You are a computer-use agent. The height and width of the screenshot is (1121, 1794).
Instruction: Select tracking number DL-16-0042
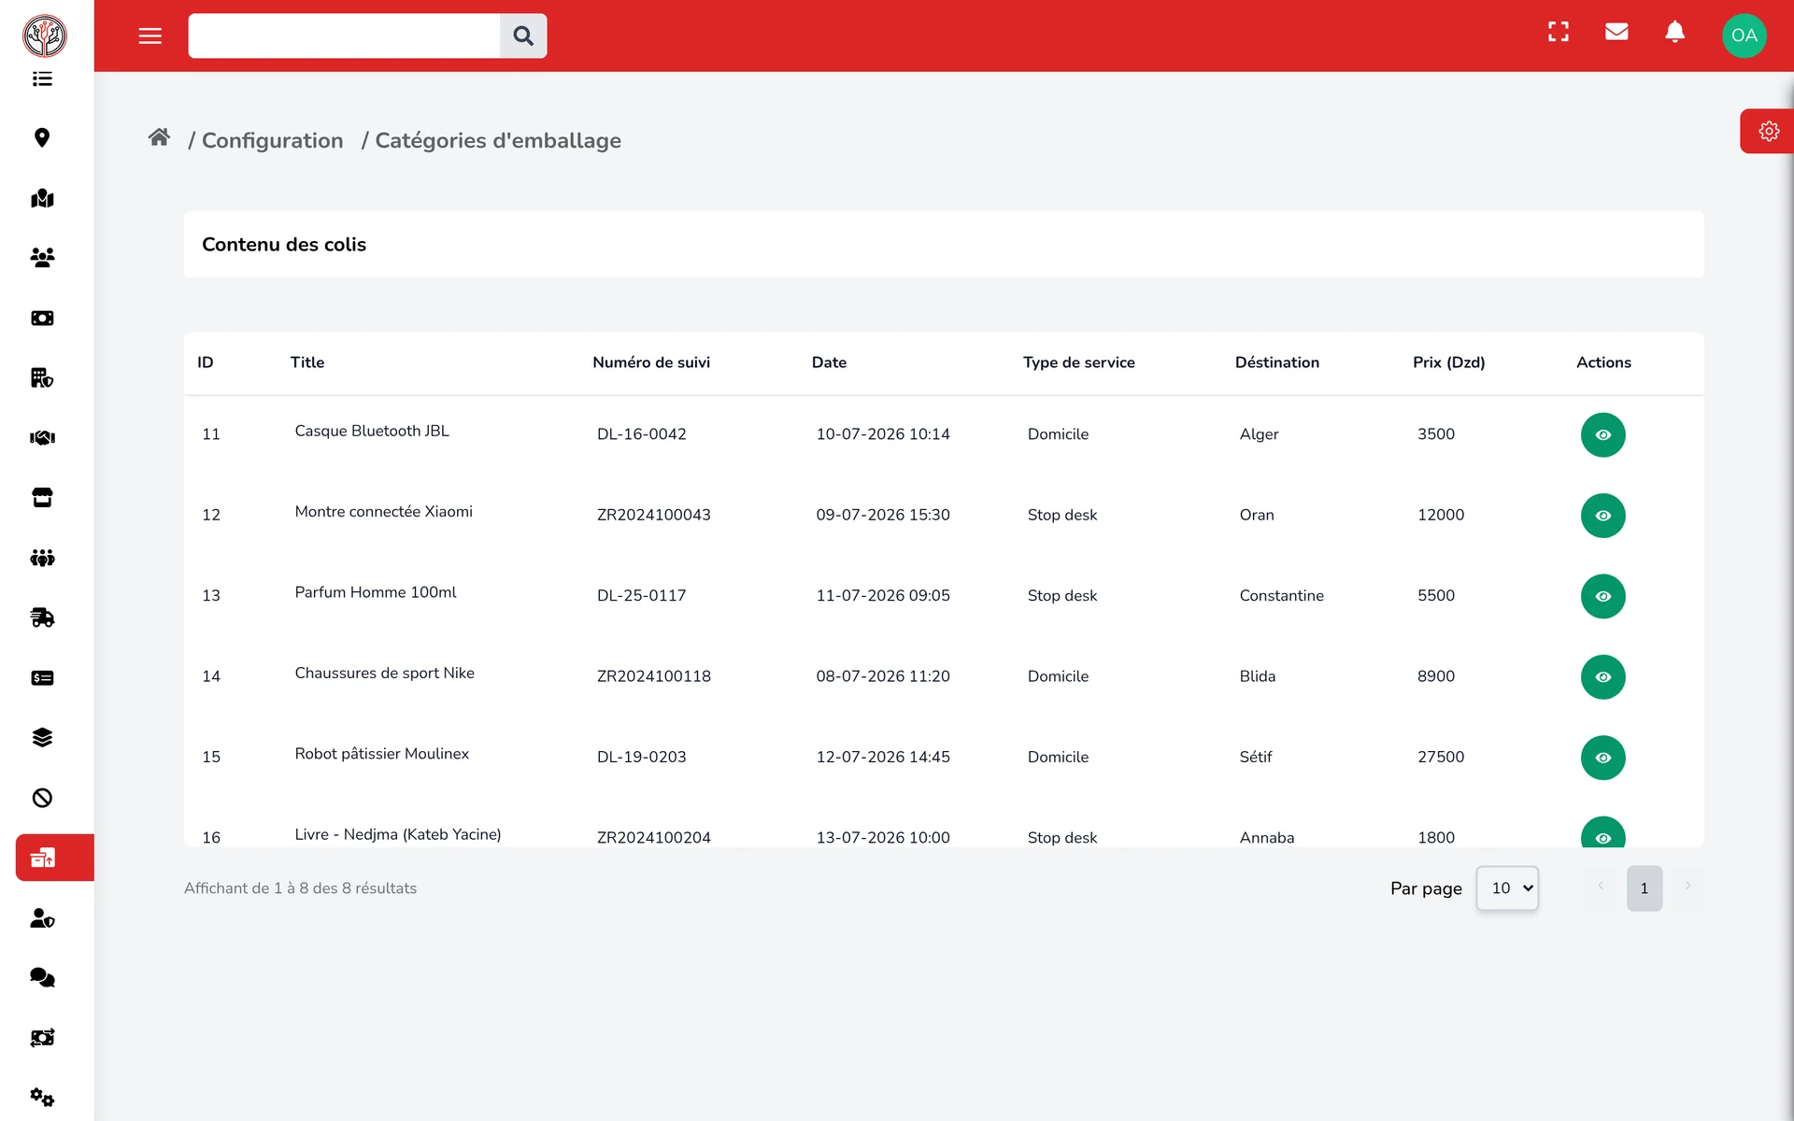point(641,434)
